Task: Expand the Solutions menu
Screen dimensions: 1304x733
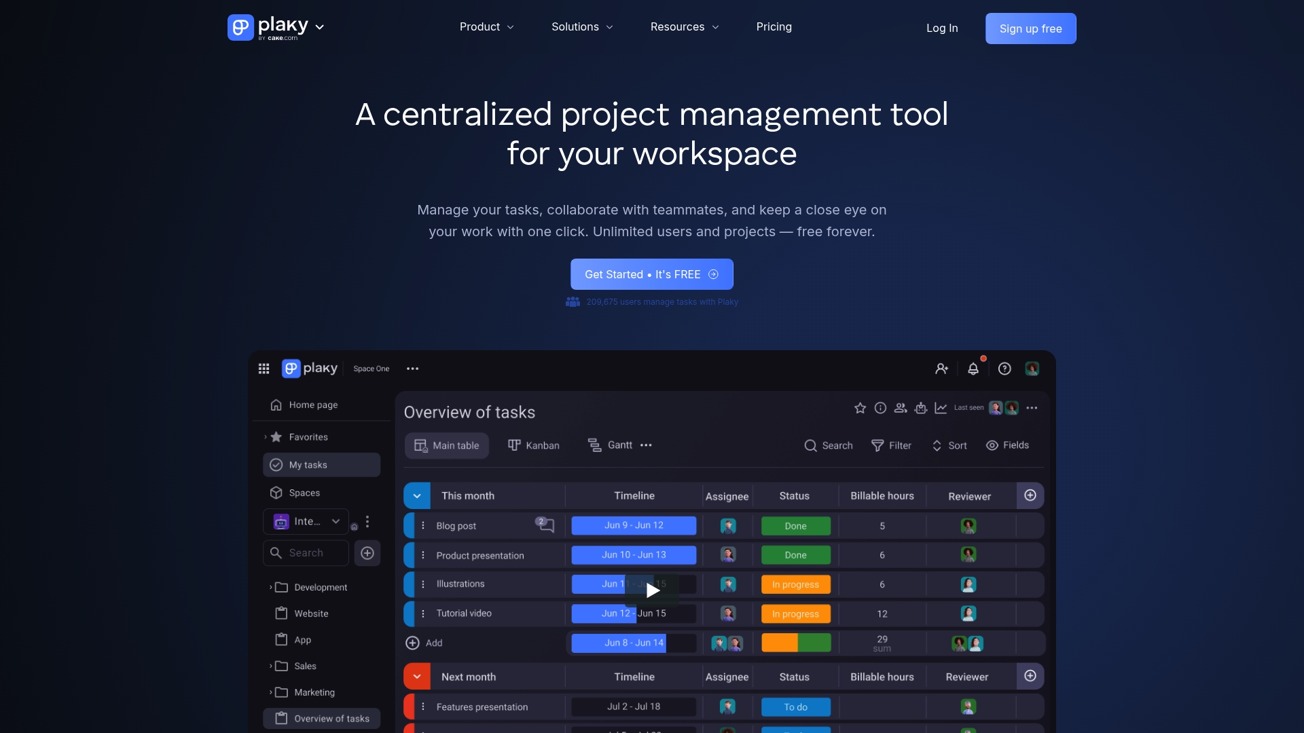Action: pos(583,27)
